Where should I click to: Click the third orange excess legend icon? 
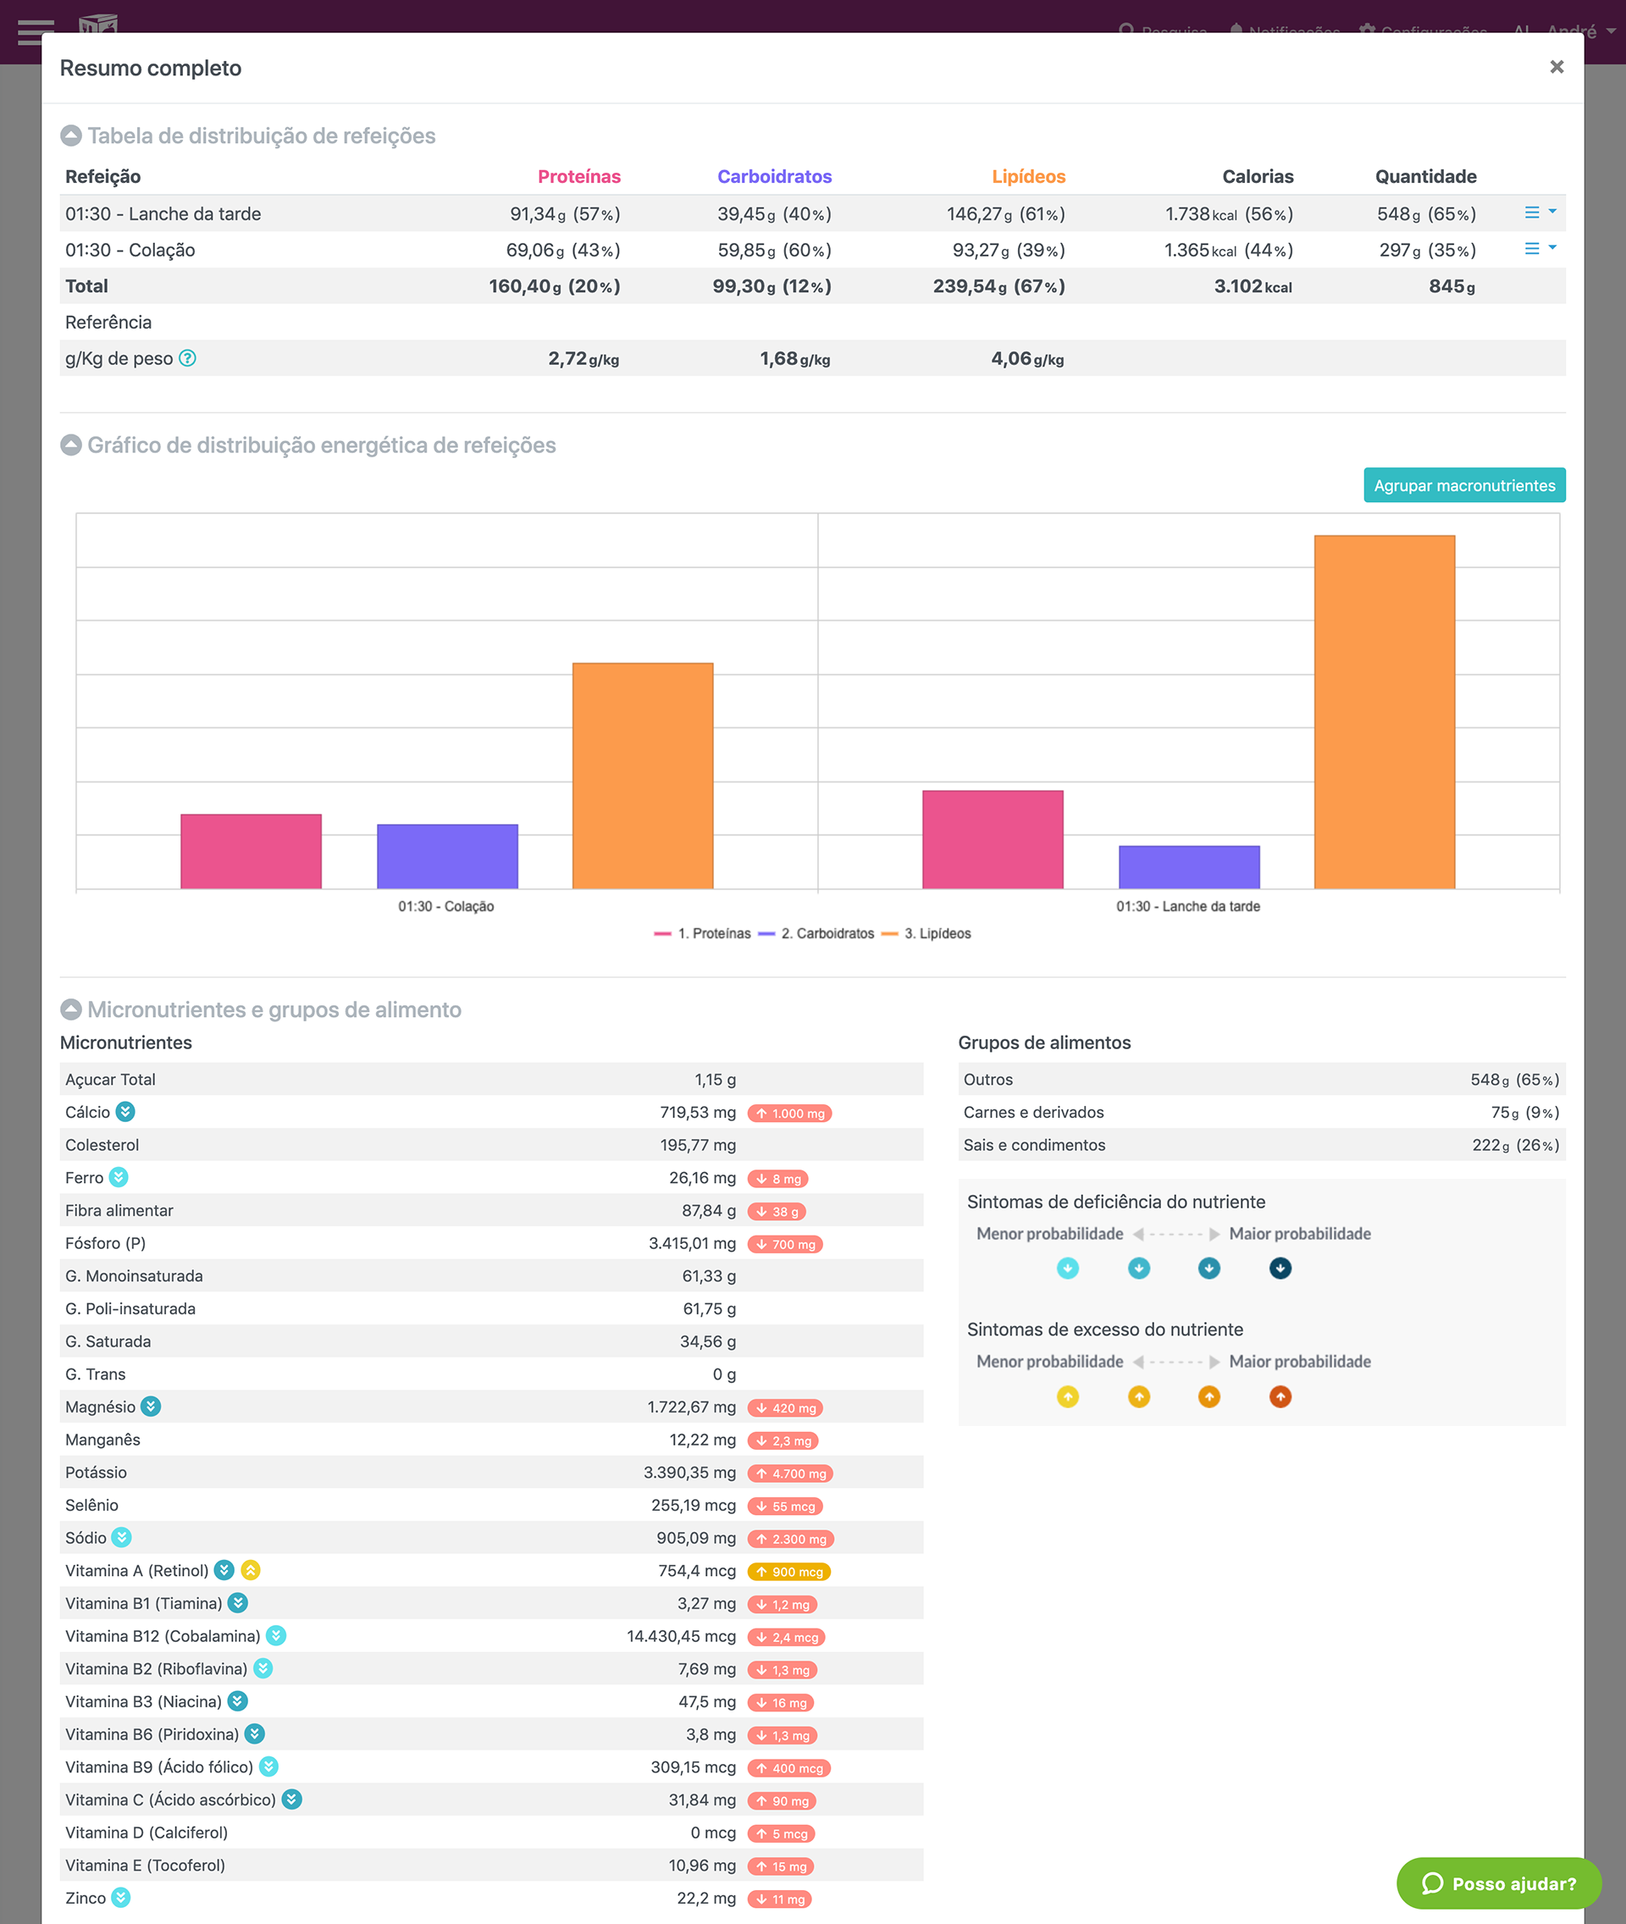(x=1208, y=1396)
